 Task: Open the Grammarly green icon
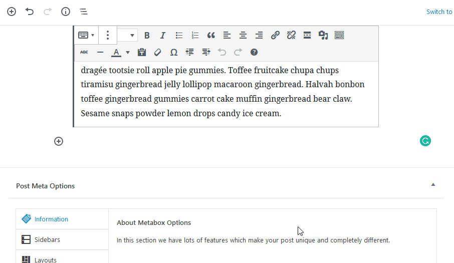(425, 141)
